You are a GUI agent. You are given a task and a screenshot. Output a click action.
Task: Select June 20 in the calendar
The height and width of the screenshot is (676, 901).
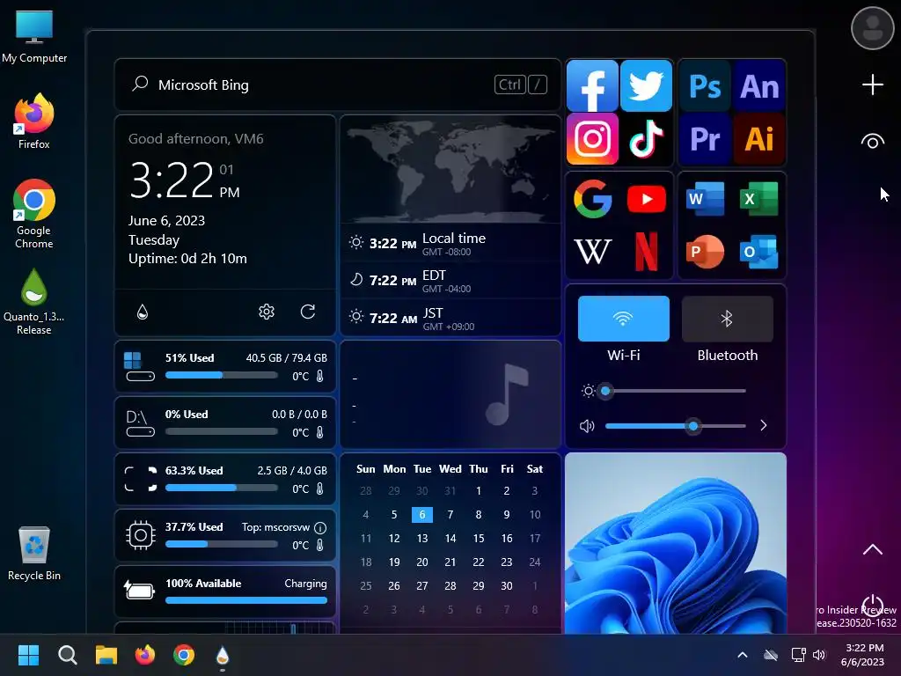coord(422,562)
